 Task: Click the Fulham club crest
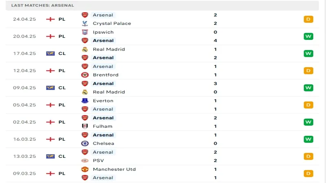click(85, 126)
